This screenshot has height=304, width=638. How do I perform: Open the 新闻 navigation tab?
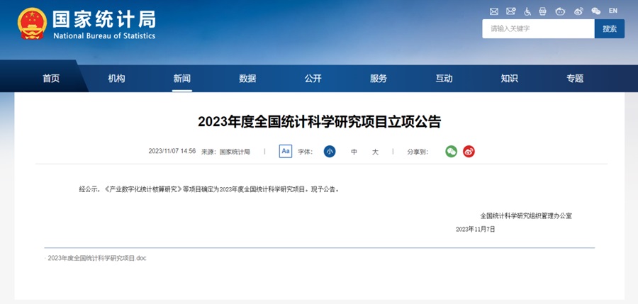point(182,79)
